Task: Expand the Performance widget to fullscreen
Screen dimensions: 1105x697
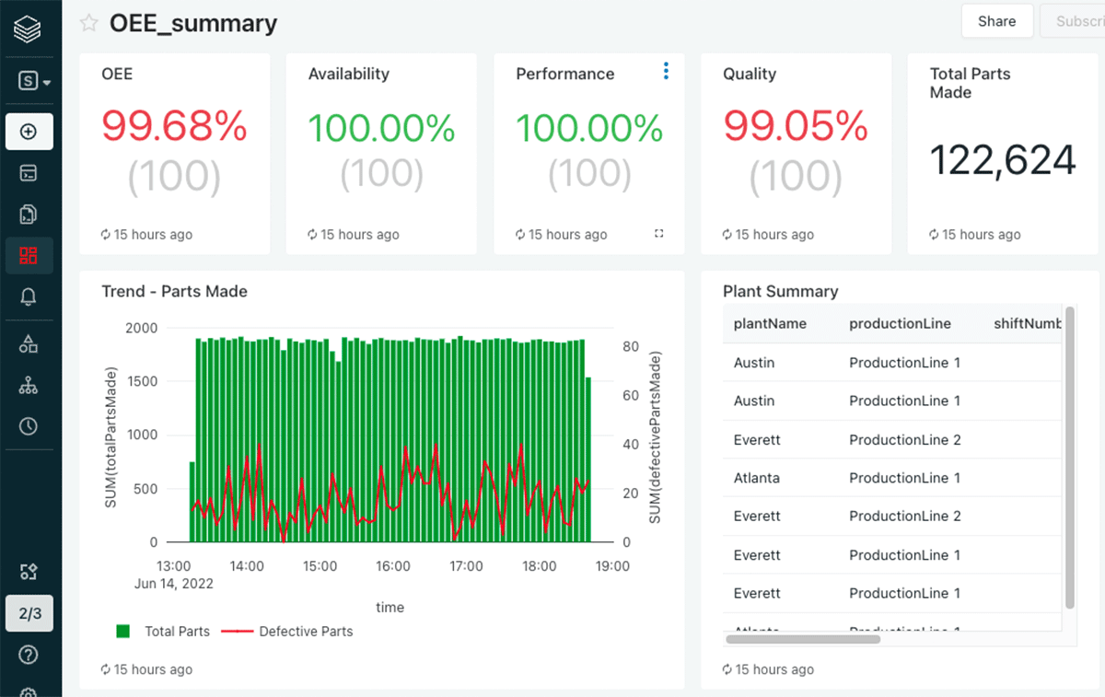Action: pyautogui.click(x=659, y=234)
